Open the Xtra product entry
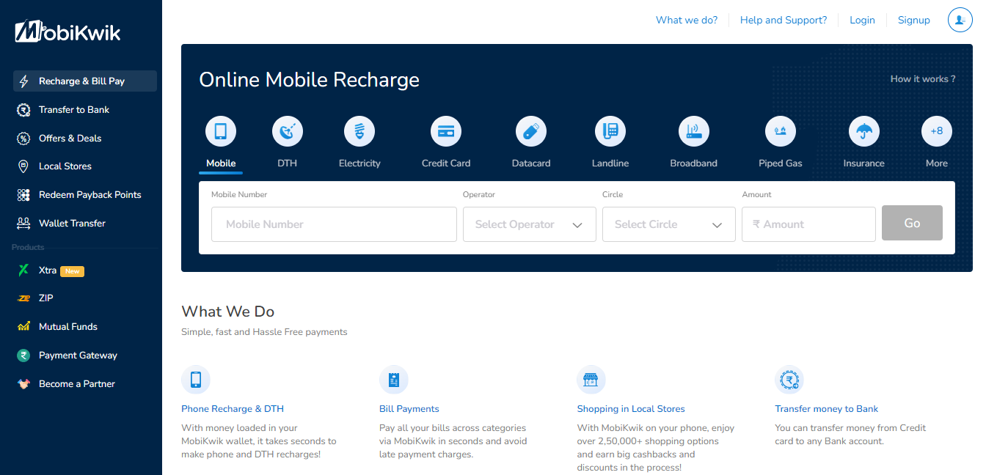Screen dimensions: 986x475 click(48, 270)
